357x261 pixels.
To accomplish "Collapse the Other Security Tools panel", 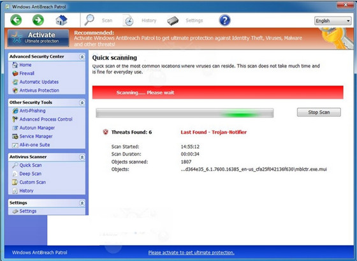I will (x=82, y=103).
